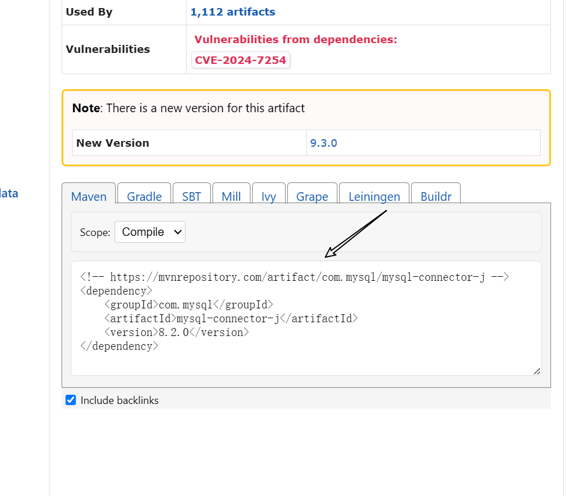
Task: Click the 'Used By' label cell
Action: pyautogui.click(x=124, y=12)
